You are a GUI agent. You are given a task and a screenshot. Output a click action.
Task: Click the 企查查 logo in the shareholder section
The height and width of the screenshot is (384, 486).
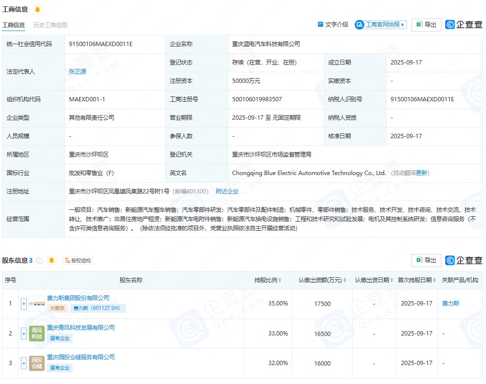(464, 260)
